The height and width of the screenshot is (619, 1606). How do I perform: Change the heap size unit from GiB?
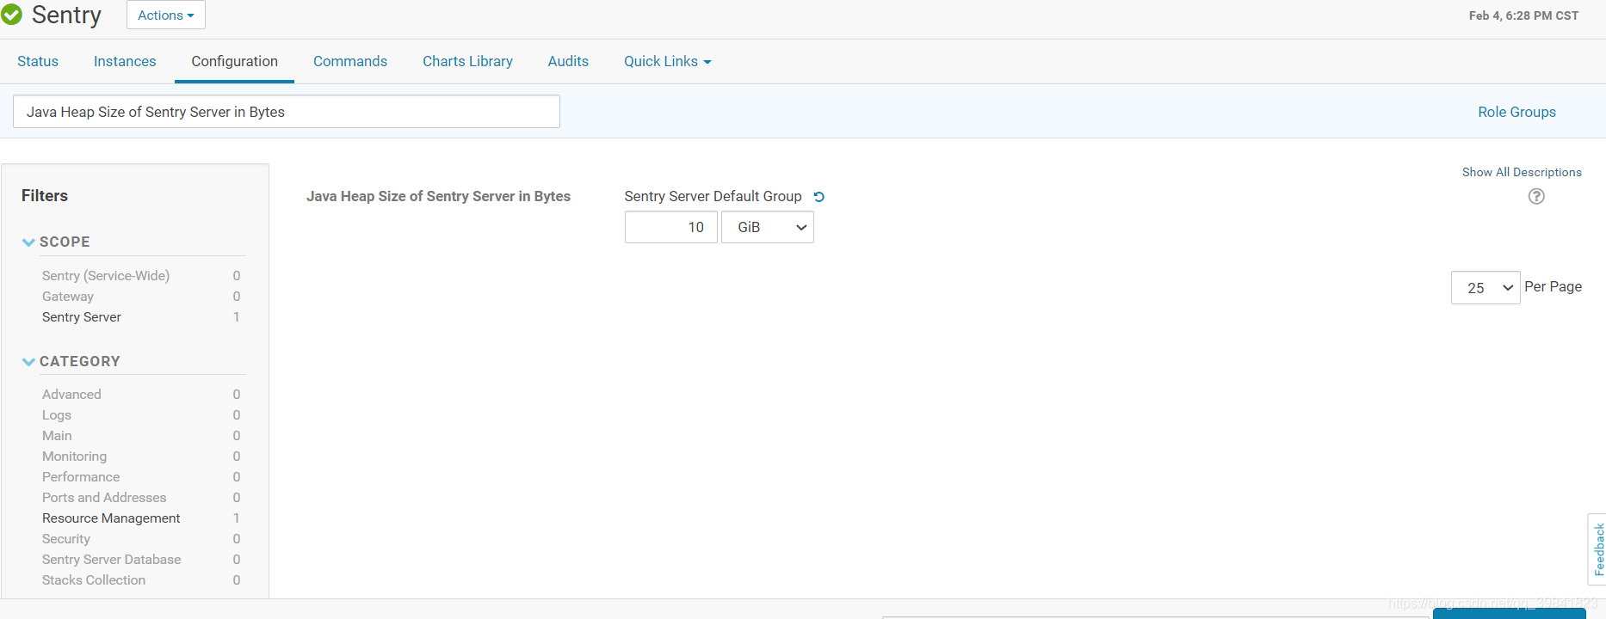tap(768, 227)
